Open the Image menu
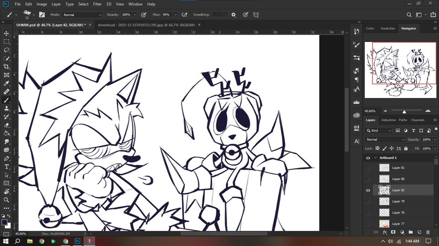Image resolution: width=439 pixels, height=246 pixels. (x=42, y=4)
